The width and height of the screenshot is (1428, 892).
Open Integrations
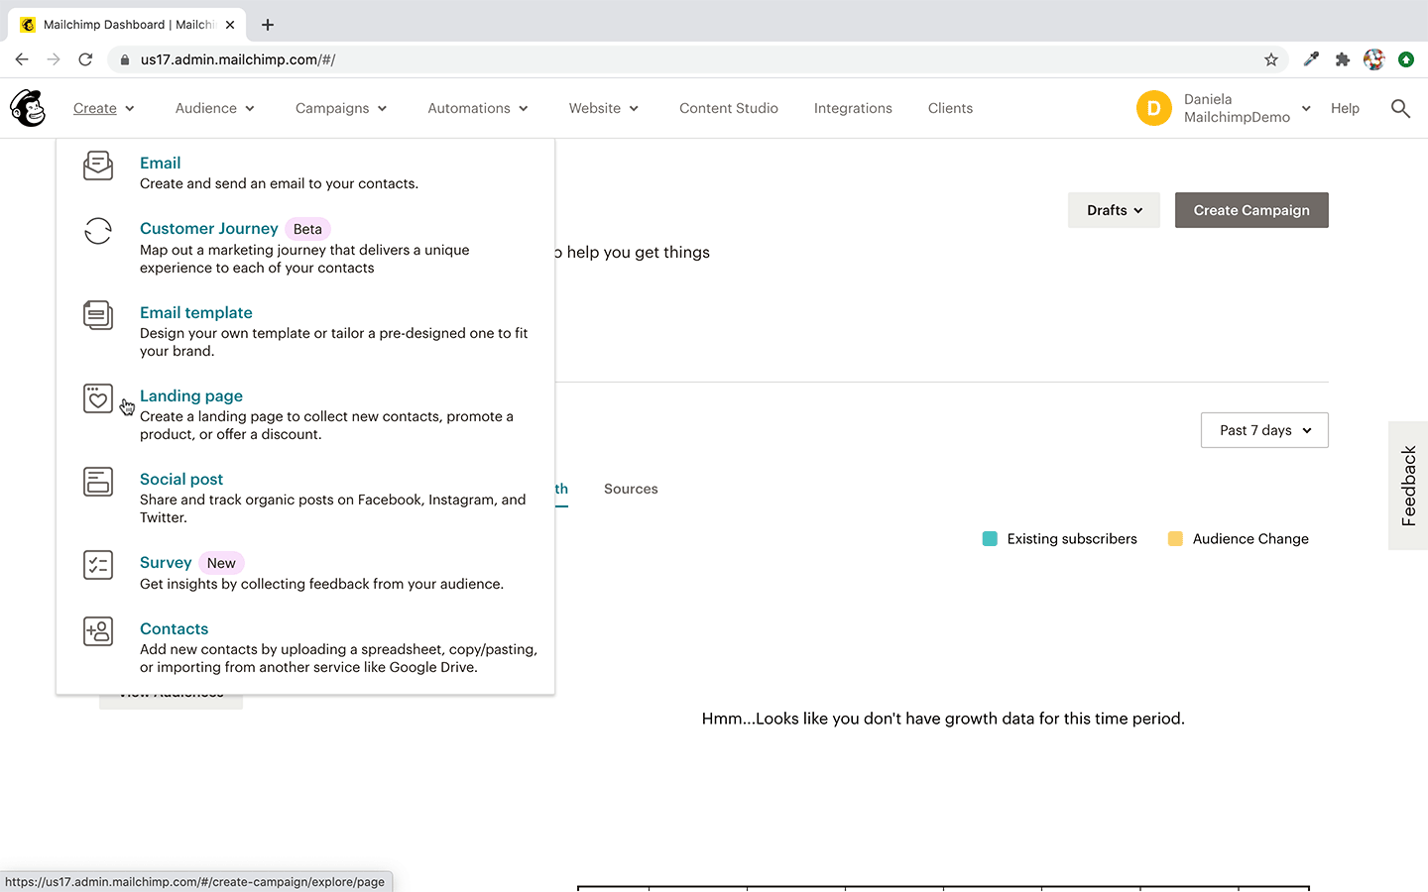(853, 108)
